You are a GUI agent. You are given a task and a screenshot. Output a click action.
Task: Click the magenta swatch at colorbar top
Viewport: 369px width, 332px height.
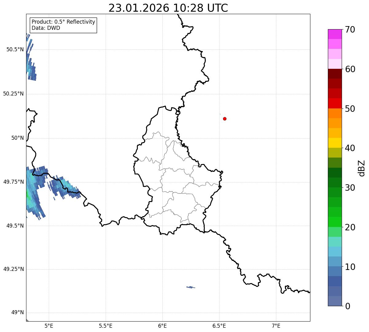coord(335,34)
